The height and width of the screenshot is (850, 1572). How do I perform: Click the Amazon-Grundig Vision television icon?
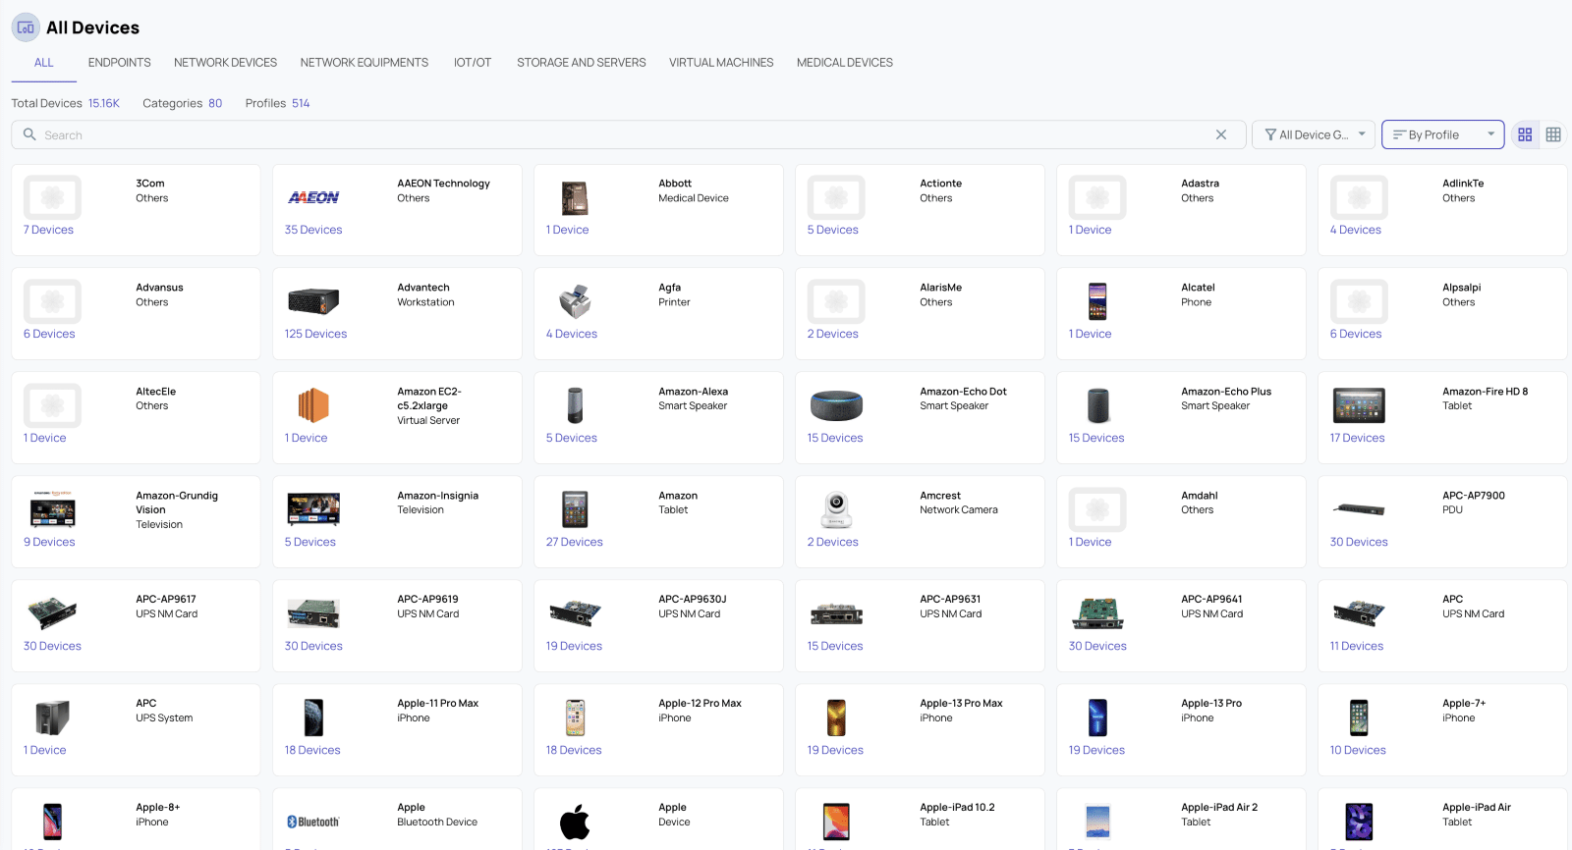click(x=52, y=510)
